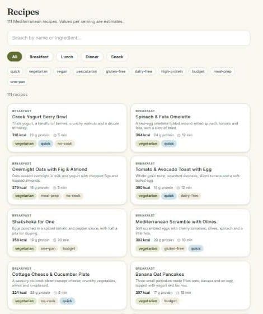Image resolution: width=263 pixels, height=314 pixels.
Task: Select the Snack meal filter
Action: coord(117,57)
